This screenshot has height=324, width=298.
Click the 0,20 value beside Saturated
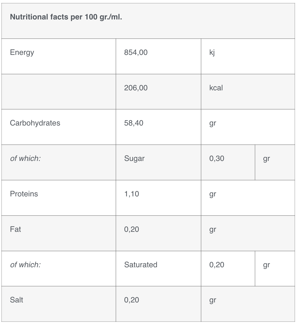coord(217,265)
